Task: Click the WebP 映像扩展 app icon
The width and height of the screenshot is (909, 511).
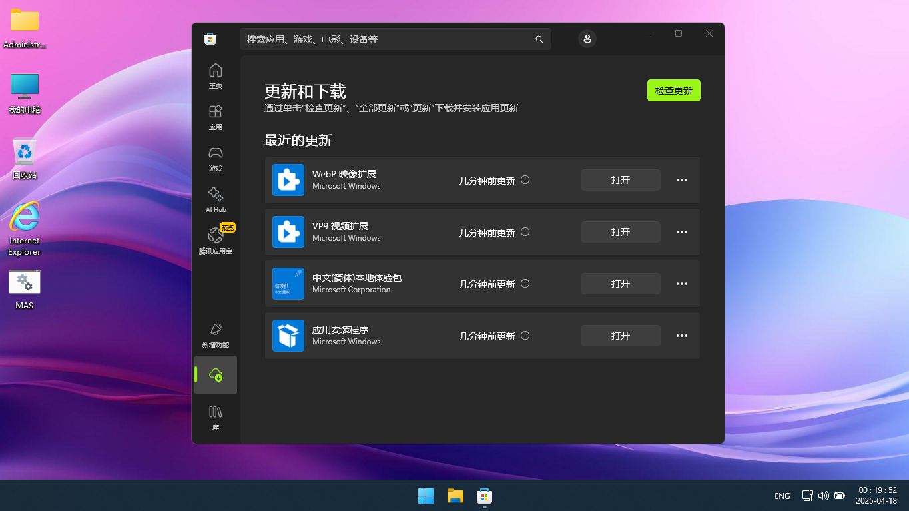Action: point(288,180)
